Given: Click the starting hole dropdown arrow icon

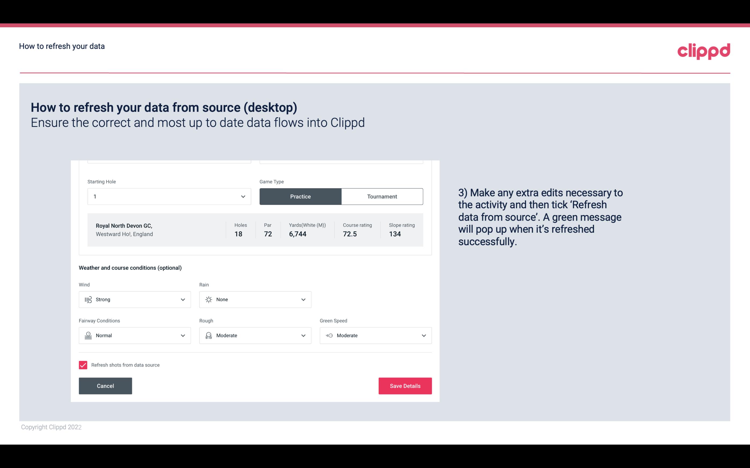Looking at the screenshot, I should 243,196.
